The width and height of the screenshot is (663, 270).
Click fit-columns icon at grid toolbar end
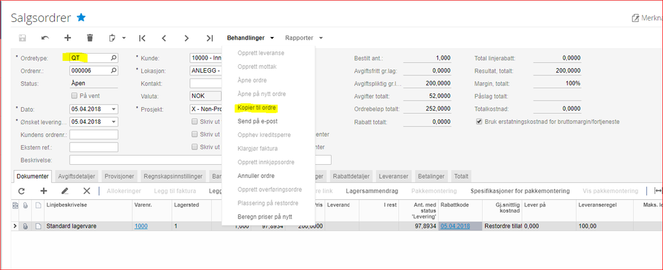(658, 191)
